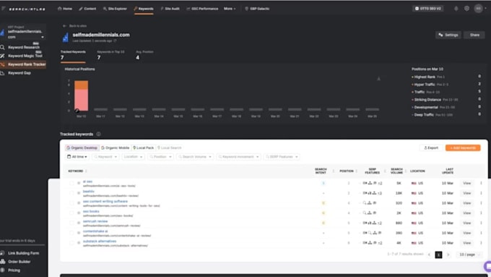
Task: Open the notifications bell icon
Action: 456,9
